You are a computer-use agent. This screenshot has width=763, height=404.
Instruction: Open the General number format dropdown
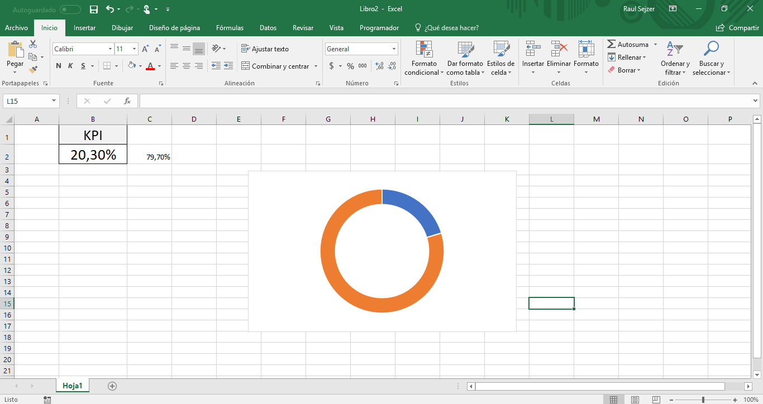394,49
